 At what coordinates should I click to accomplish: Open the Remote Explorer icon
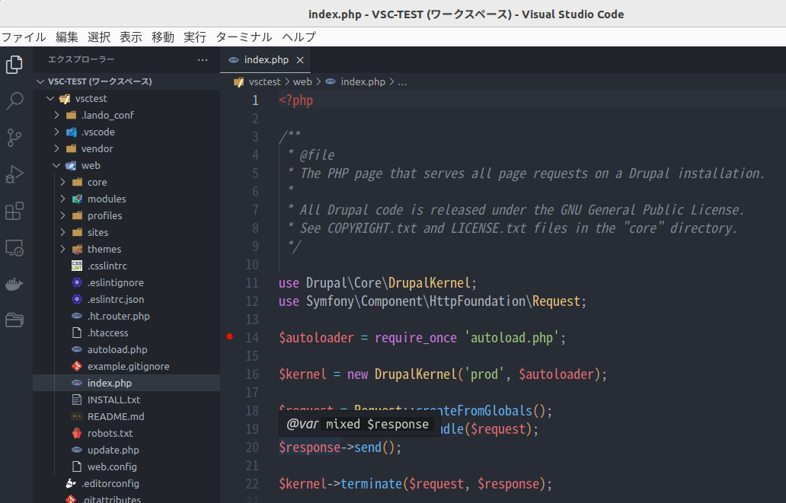[x=14, y=247]
